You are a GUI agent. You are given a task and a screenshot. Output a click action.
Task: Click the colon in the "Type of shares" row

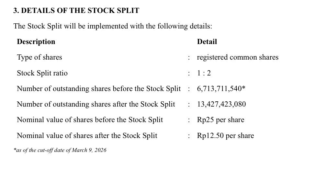(189, 58)
